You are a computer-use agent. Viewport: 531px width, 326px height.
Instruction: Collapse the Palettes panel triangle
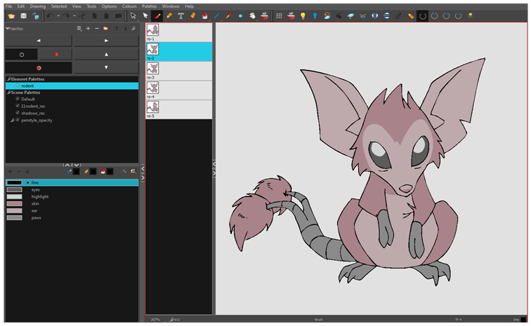point(7,29)
